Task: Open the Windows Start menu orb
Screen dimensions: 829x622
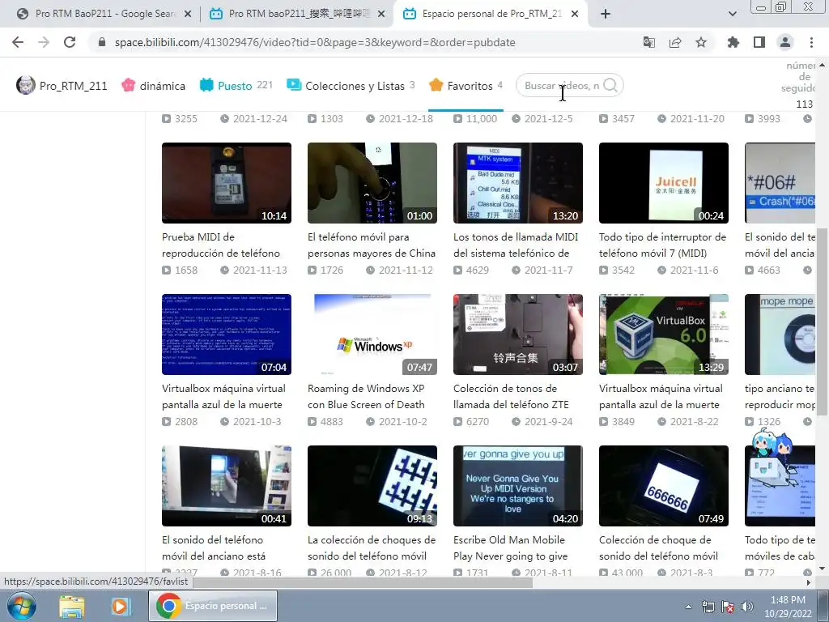Action: pyautogui.click(x=22, y=606)
